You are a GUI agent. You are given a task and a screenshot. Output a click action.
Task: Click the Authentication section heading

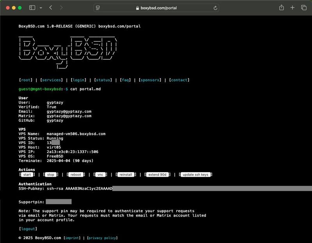[35, 184]
